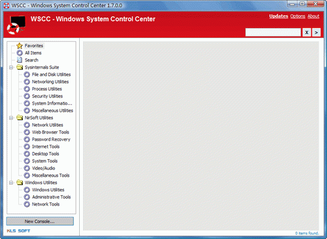
Task: Click the Desktop Tools gear icon
Action: [x=27, y=154]
